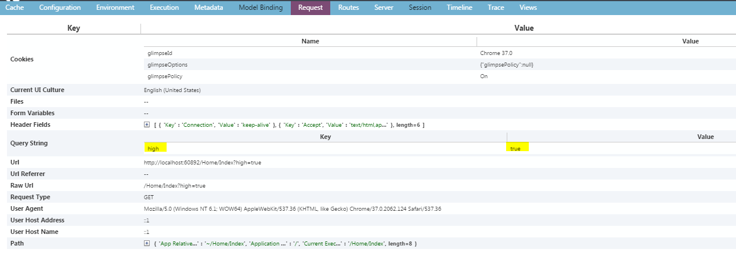This screenshot has width=736, height=260.
Task: Click the Cookies Name column header
Action: (x=310, y=41)
